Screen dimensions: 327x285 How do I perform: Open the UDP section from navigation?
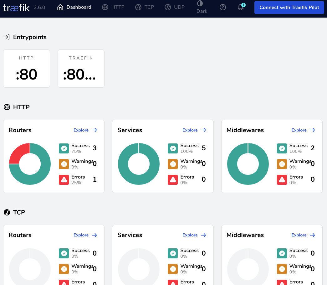tap(174, 7)
